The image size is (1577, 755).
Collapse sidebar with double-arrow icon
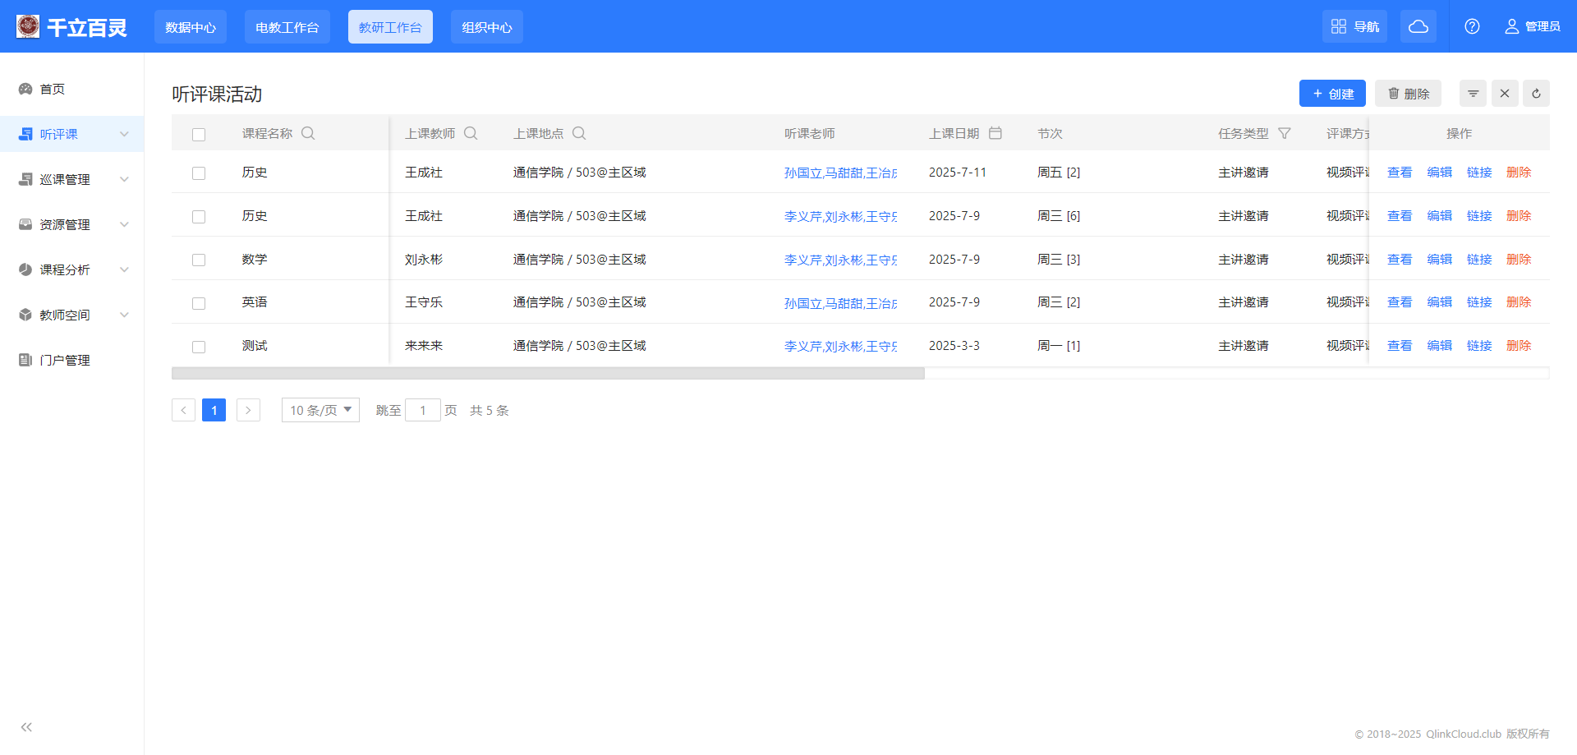[x=26, y=727]
